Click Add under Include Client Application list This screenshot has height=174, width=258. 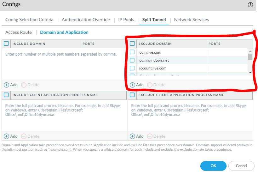(11, 136)
